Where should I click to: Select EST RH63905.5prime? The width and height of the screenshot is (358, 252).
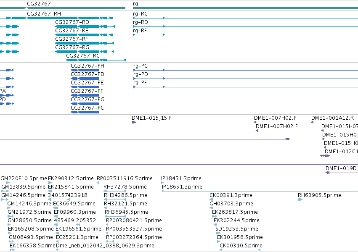tap(319, 195)
